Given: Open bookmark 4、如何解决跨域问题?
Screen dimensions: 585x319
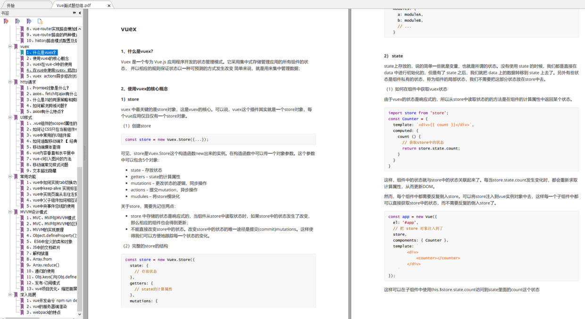Looking at the screenshot, I should click(47, 106).
